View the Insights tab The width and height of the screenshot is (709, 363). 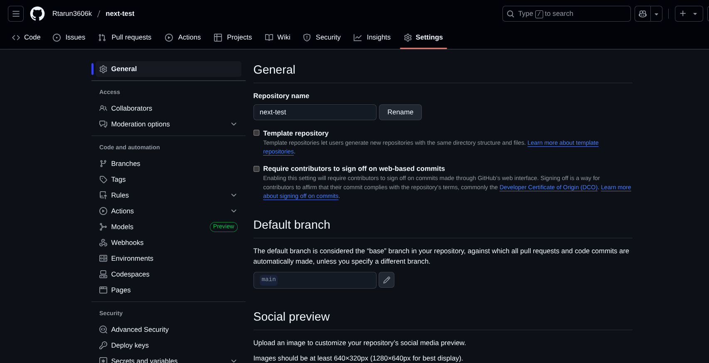(372, 37)
